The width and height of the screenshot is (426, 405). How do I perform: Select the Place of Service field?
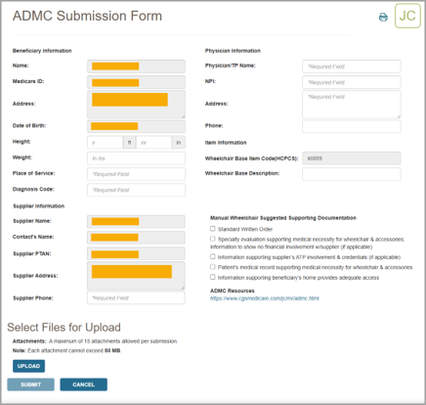[136, 174]
